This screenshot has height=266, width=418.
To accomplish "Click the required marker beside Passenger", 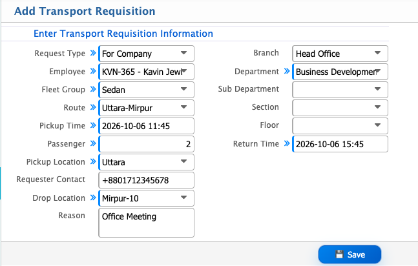I will [93, 143].
